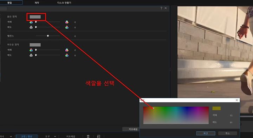Close the color adjustment panel with X
253x138 pixels.
166,8
